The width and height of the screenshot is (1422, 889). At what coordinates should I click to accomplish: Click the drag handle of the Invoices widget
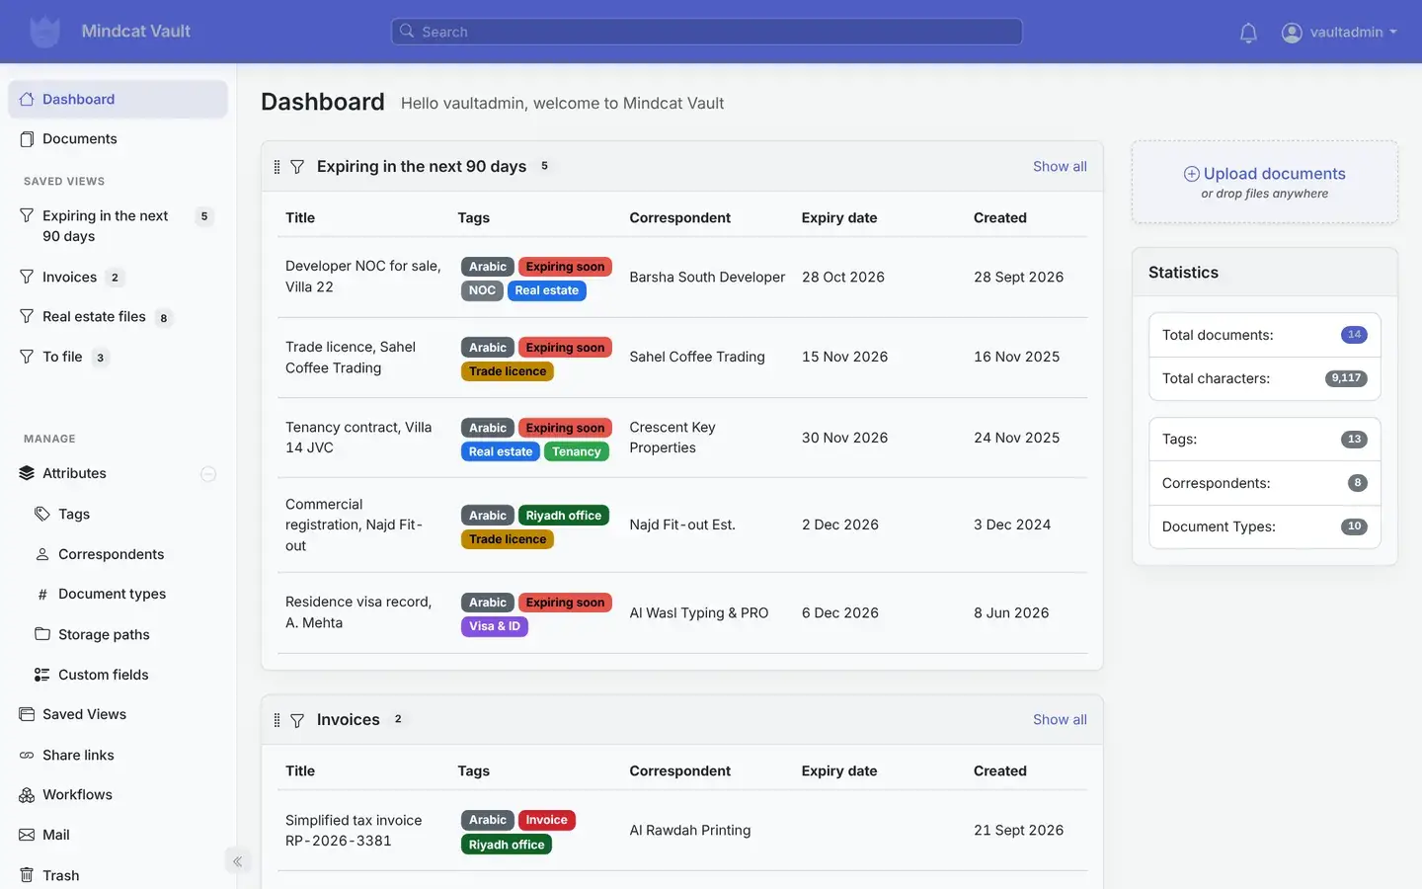click(x=276, y=720)
